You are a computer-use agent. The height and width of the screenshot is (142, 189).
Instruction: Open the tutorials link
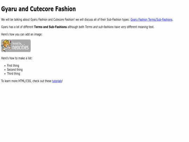coord(57,81)
